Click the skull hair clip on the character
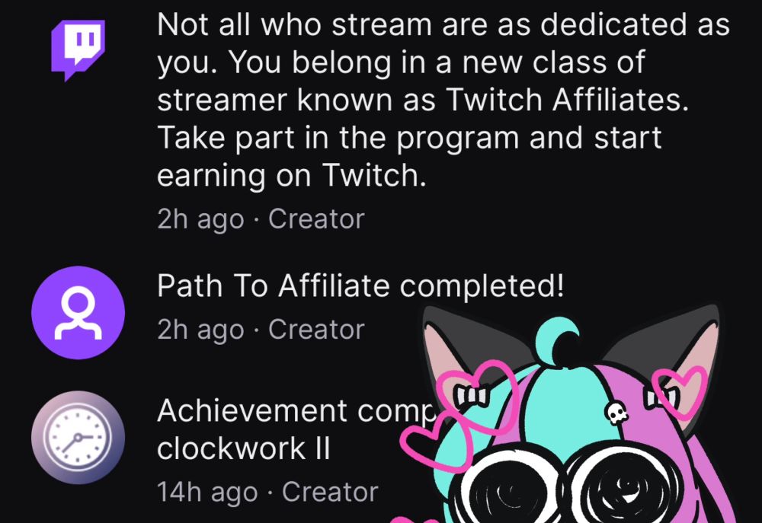Image resolution: width=762 pixels, height=523 pixels. (x=616, y=413)
